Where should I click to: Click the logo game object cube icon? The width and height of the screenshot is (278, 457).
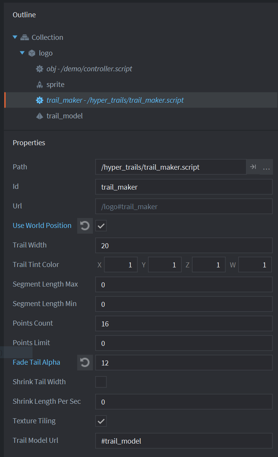pyautogui.click(x=32, y=53)
